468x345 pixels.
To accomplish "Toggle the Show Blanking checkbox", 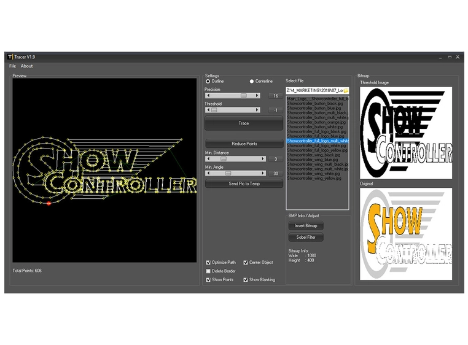I will (x=246, y=280).
